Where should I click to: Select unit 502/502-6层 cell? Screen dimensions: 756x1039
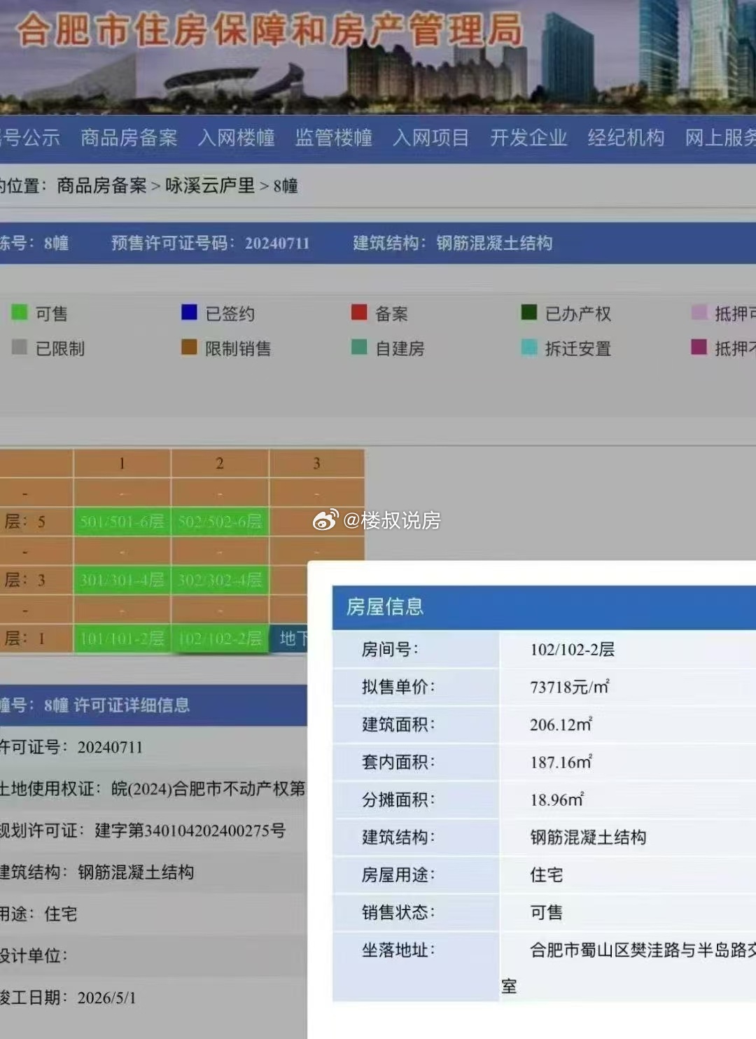(x=220, y=522)
